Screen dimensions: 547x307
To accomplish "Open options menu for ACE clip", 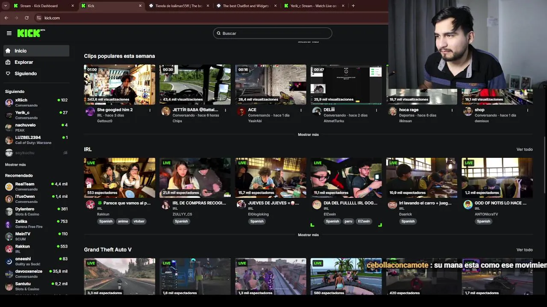I will pyautogui.click(x=301, y=110).
